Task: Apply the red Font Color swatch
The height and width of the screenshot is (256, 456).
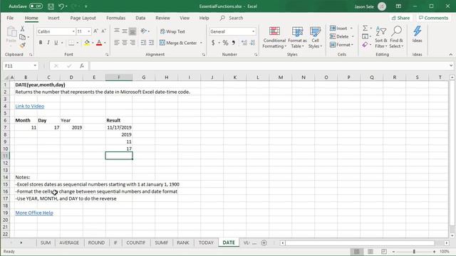Action: click(x=99, y=43)
